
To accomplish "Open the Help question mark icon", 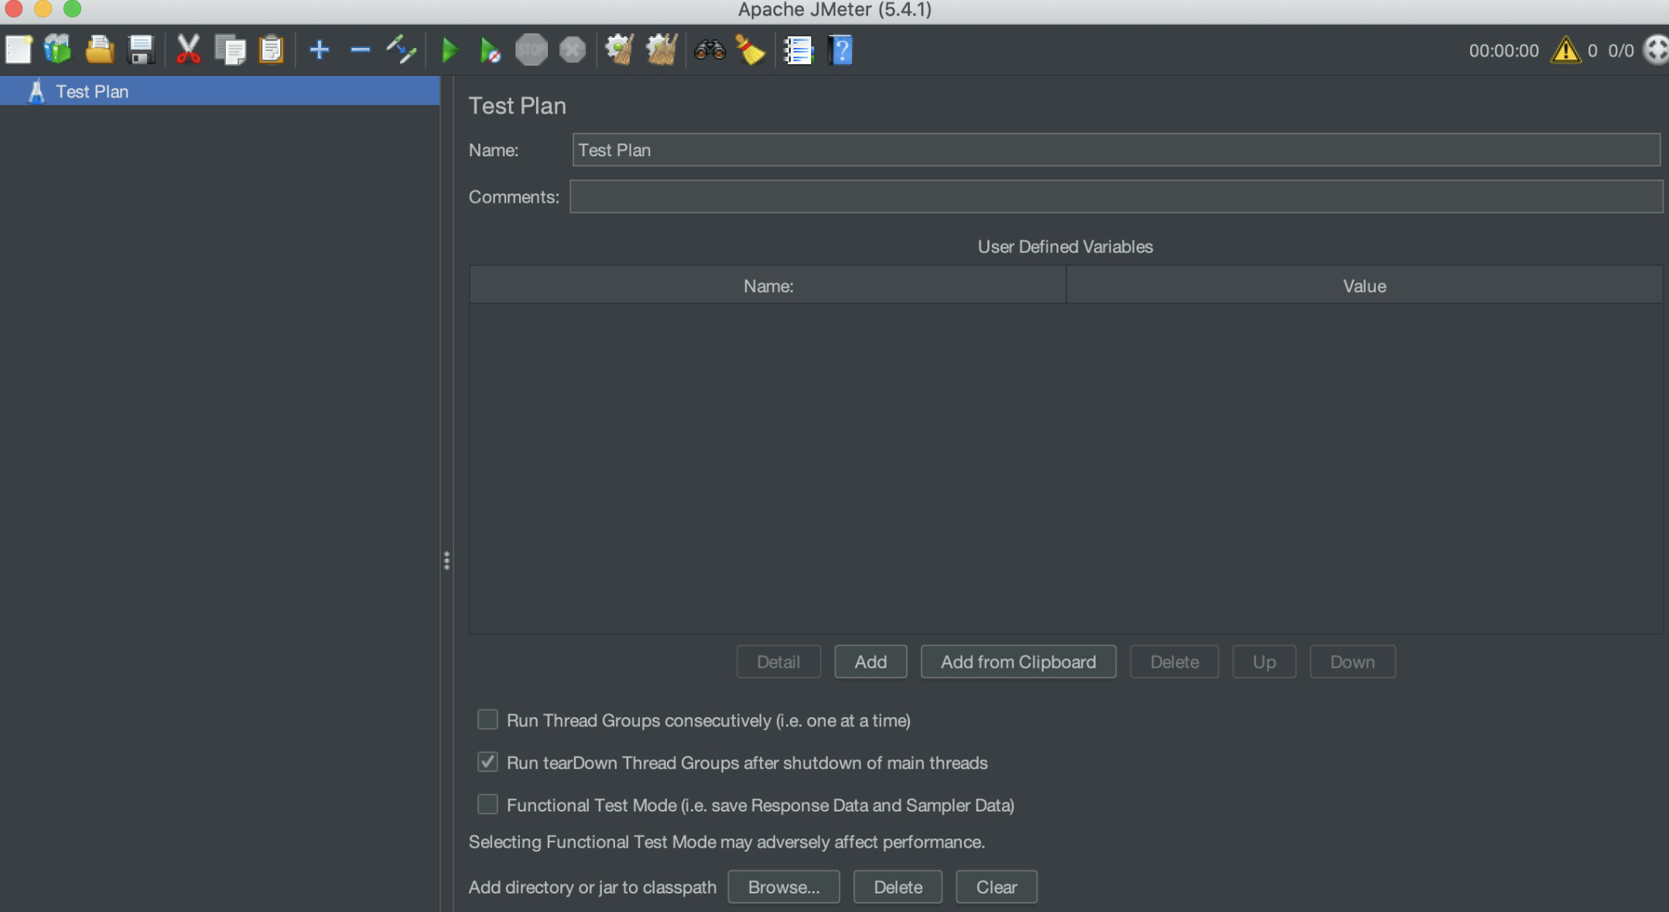I will 840,50.
